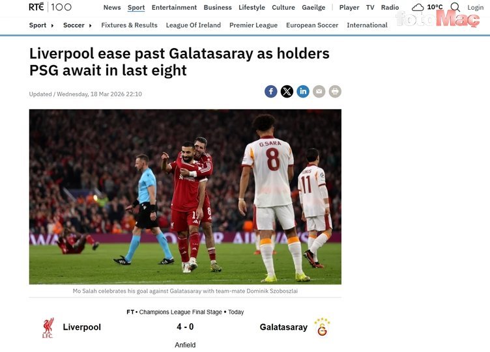Email the article via envelope icon
The height and width of the screenshot is (352, 490).
pyautogui.click(x=319, y=92)
